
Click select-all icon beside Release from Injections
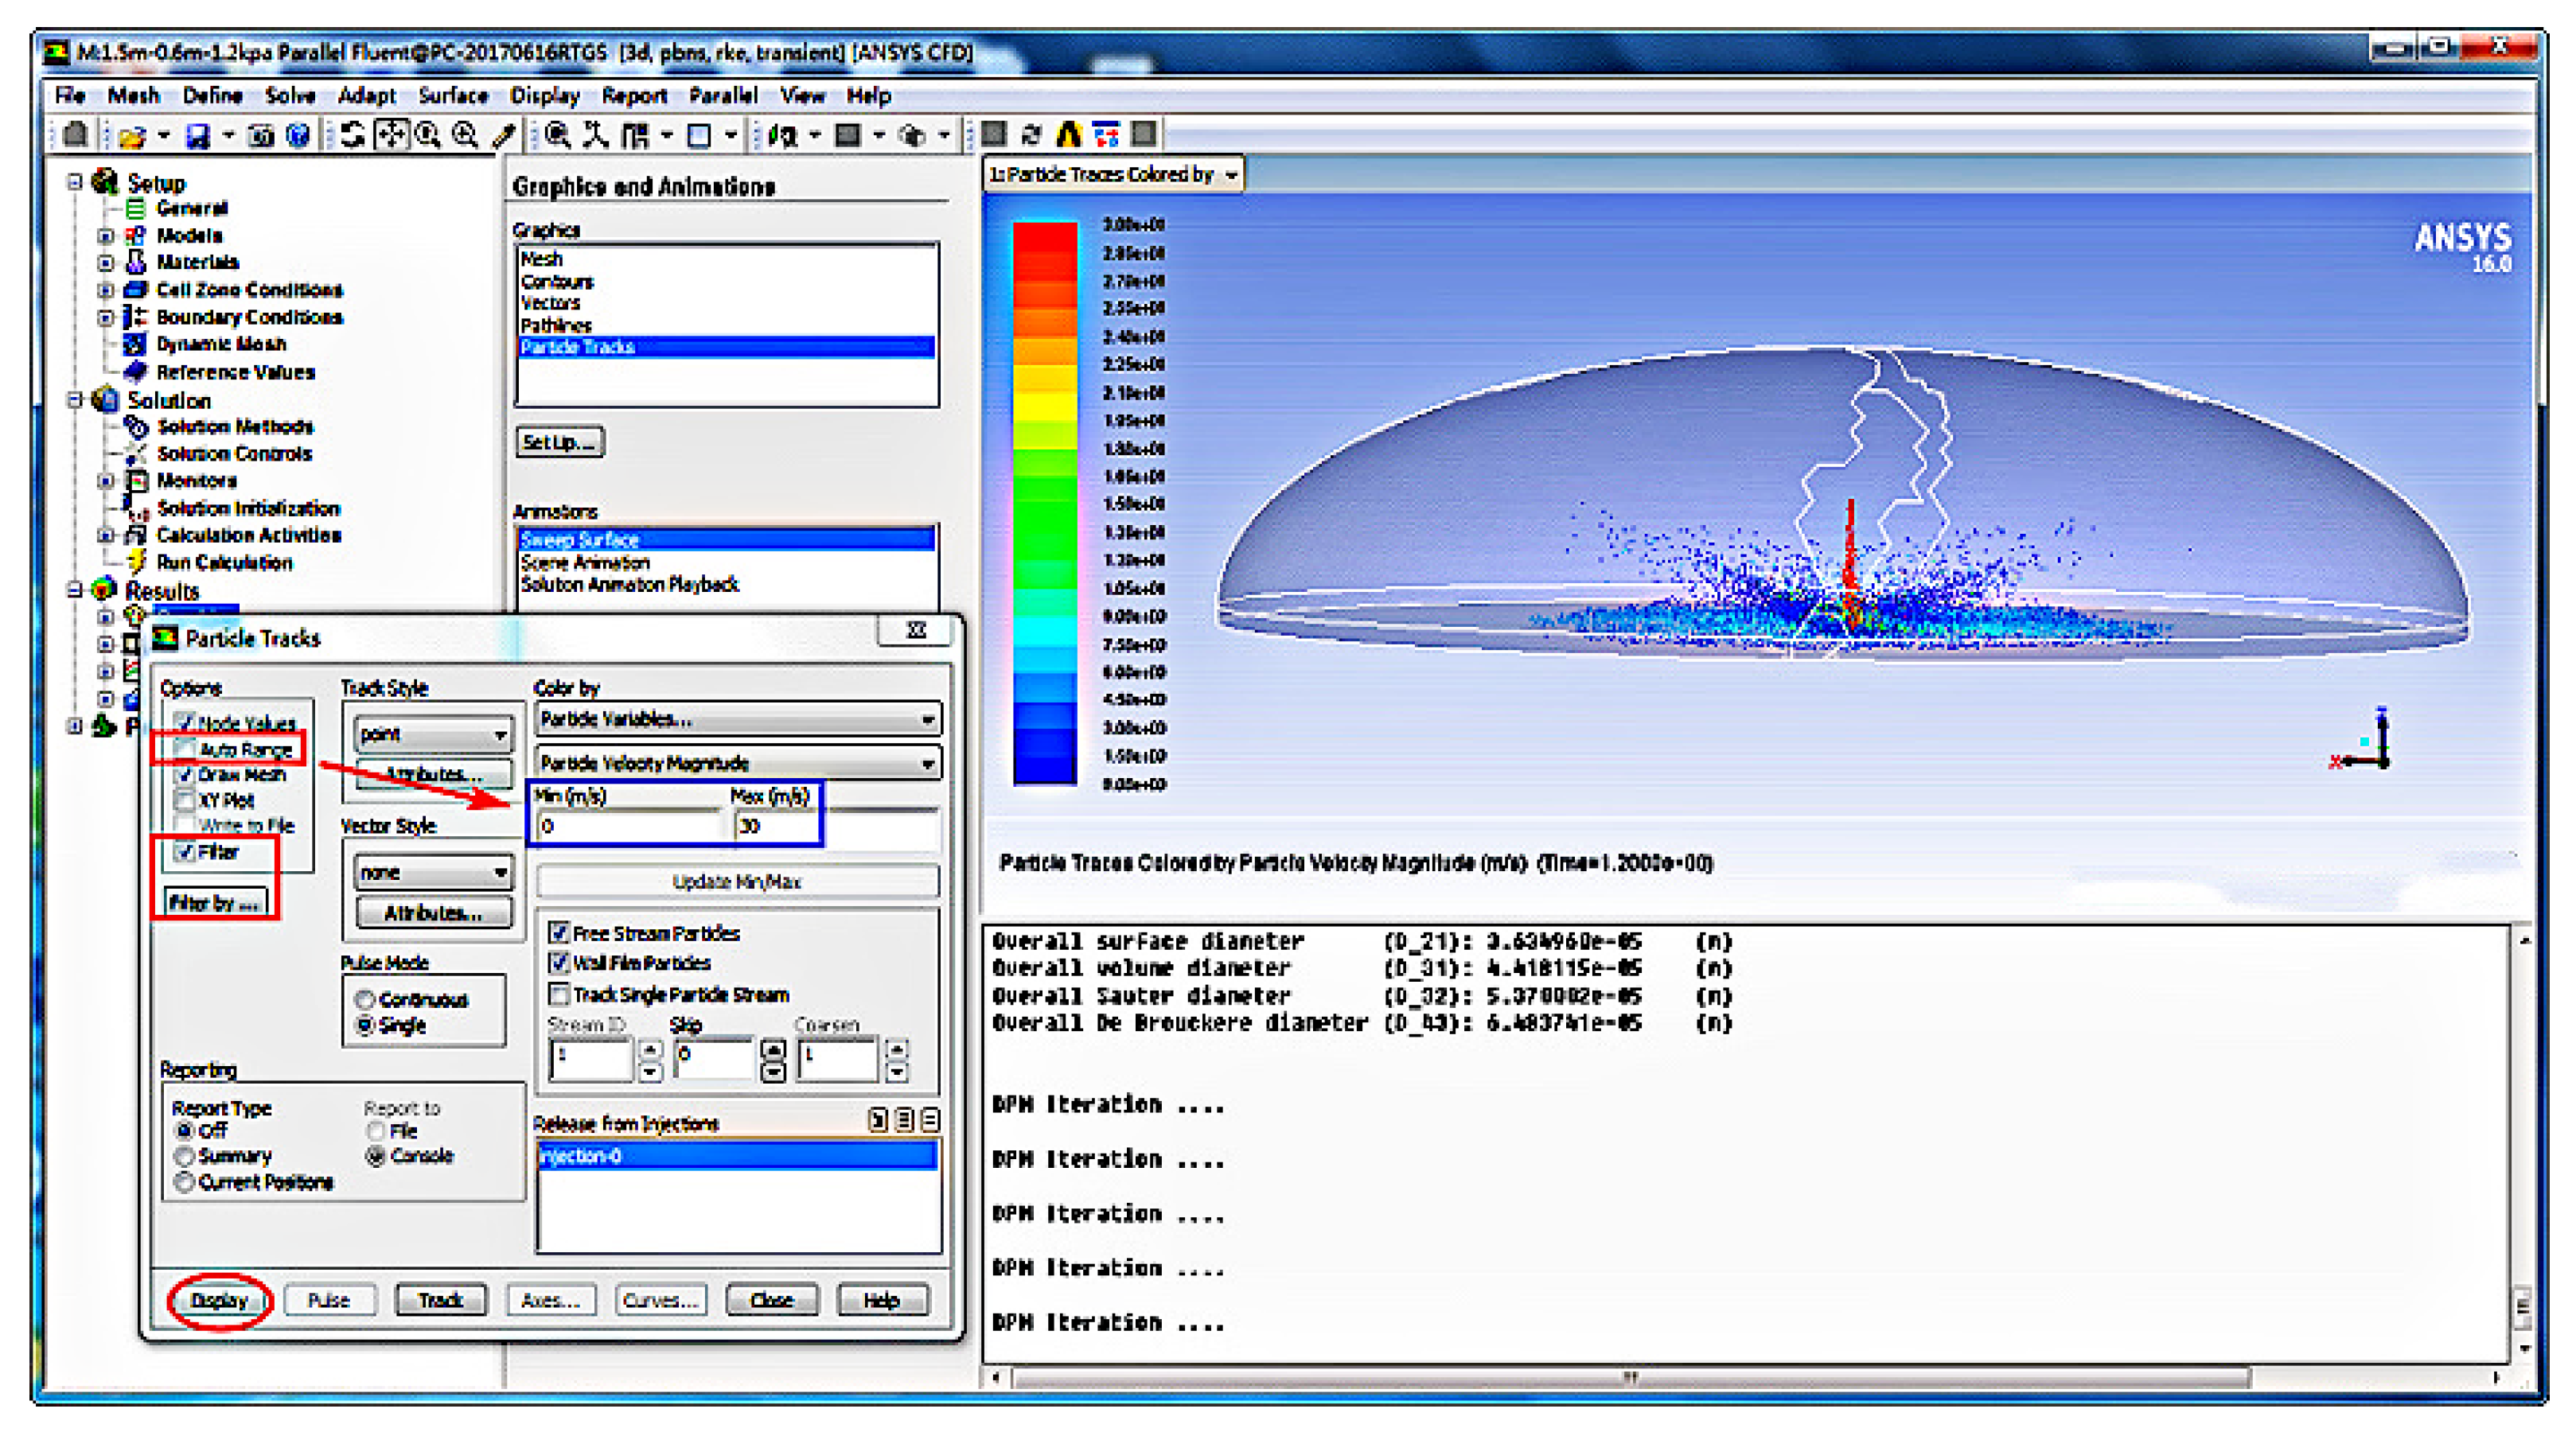click(904, 1120)
